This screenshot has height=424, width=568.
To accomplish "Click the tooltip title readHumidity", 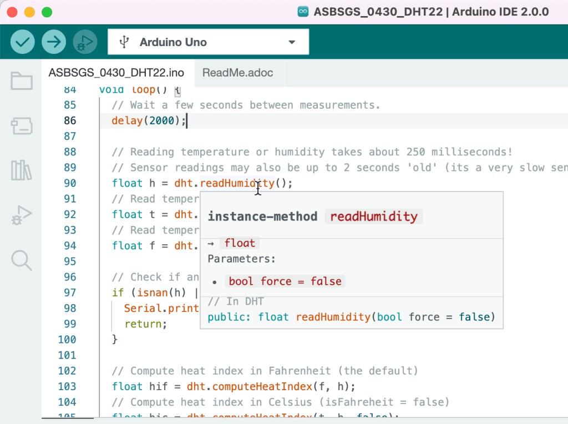I will [x=373, y=216].
